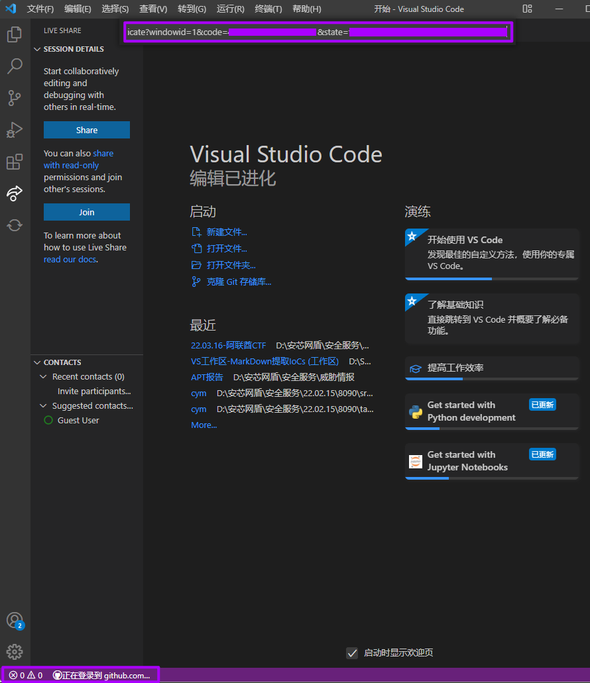The image size is (590, 683).
Task: Open the Extensions view icon
Action: 15,162
